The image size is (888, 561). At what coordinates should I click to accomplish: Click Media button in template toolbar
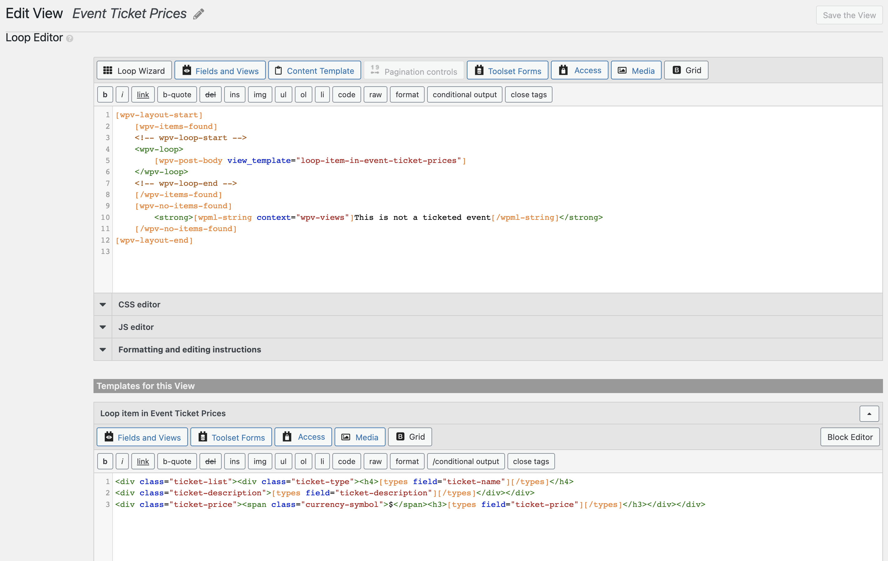(360, 437)
